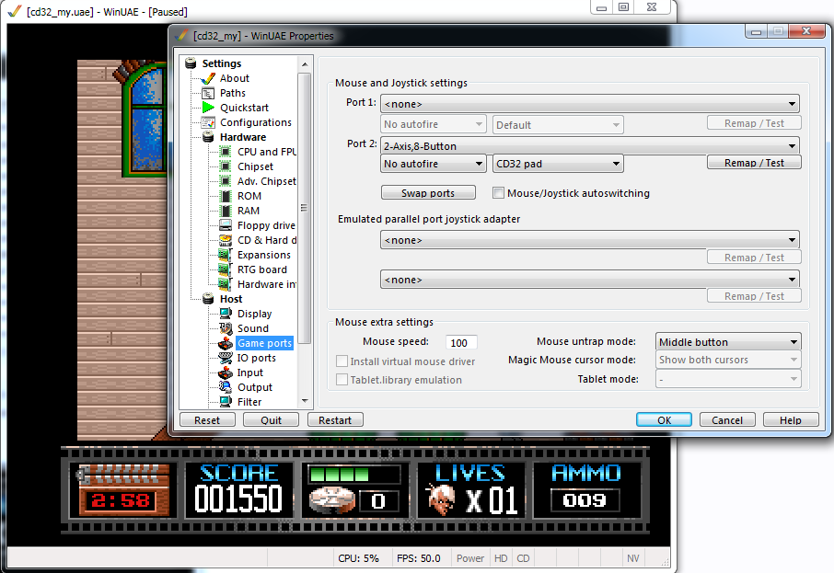Screen dimensions: 834x573
Task: Click the Swap ports button
Action: (428, 193)
